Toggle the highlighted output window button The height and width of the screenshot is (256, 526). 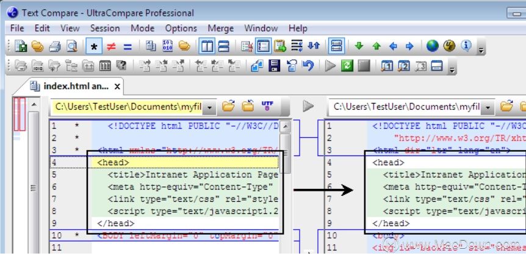(x=336, y=46)
